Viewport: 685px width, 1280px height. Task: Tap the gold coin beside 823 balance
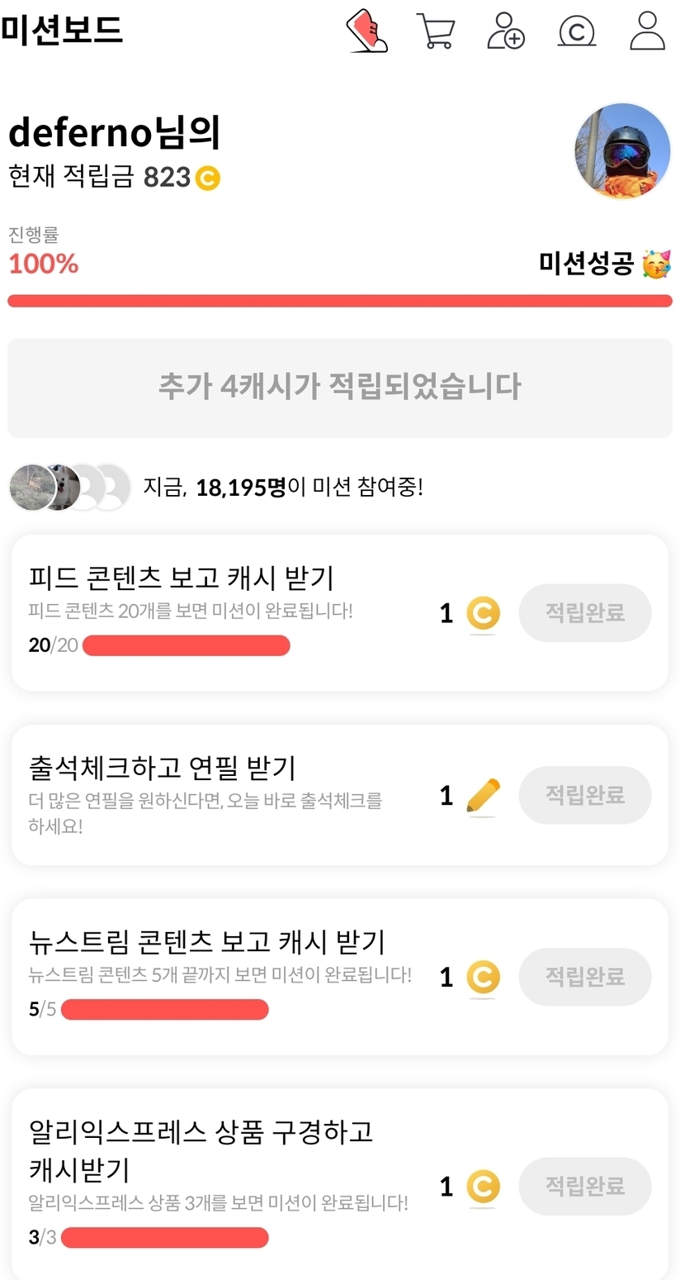click(x=208, y=178)
